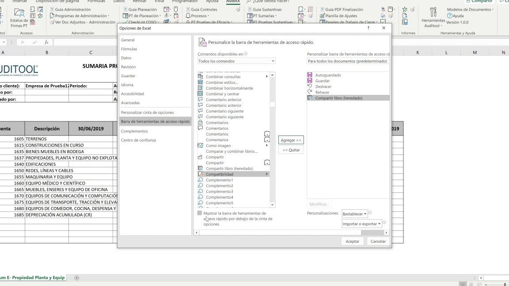Click Aceptar button
The image size is (509, 286).
click(352, 241)
